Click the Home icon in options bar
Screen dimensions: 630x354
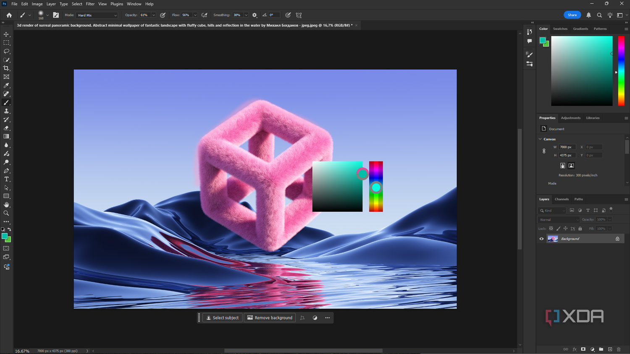point(9,15)
